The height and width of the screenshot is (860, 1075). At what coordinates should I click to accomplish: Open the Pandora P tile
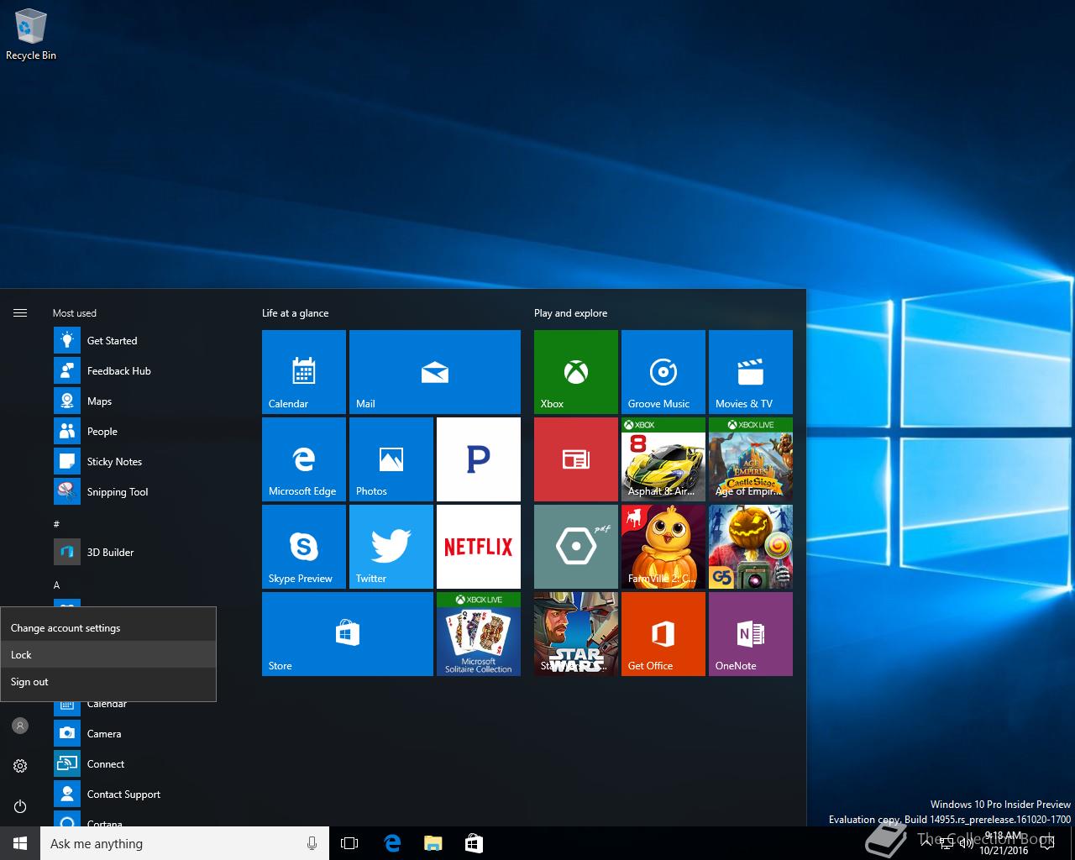pyautogui.click(x=479, y=459)
